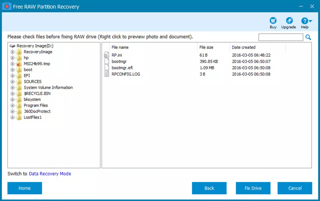320x201 pixels.
Task: Click the bksystem folder icon
Action: click(19, 99)
